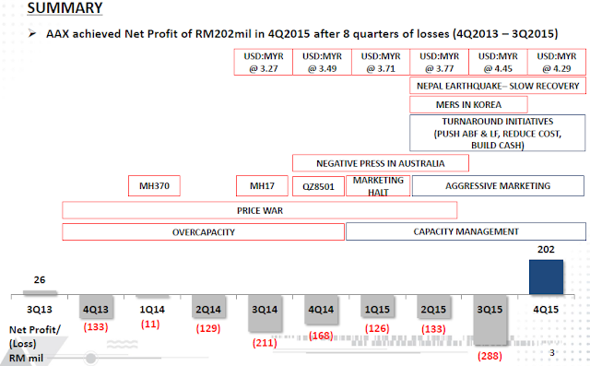590x366 pixels.
Task: Select the 3Q15 quarter label
Action: [490, 310]
